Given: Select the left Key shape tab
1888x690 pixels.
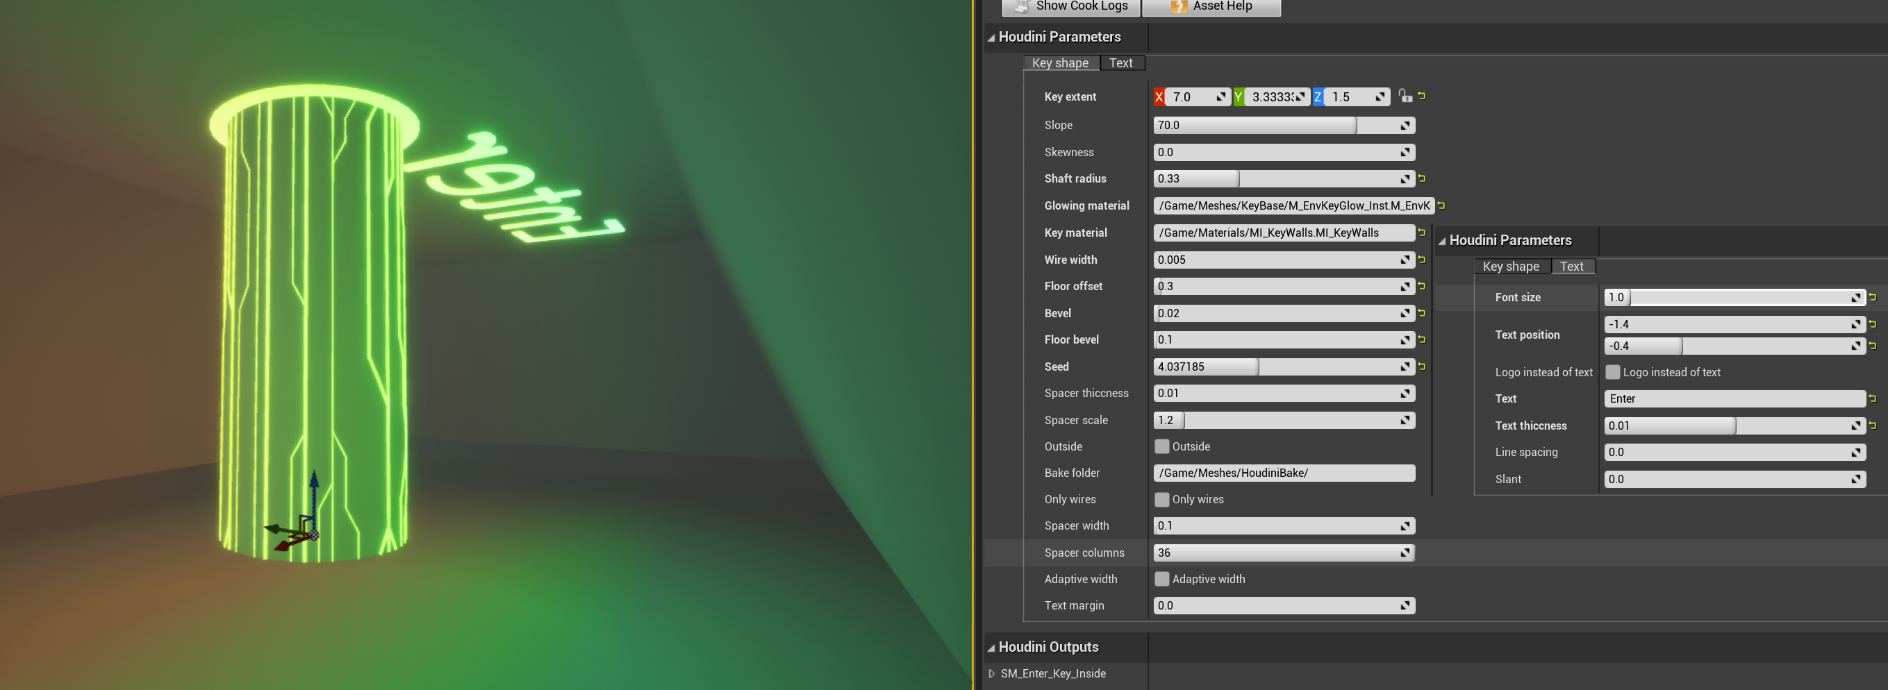Looking at the screenshot, I should [x=1061, y=63].
